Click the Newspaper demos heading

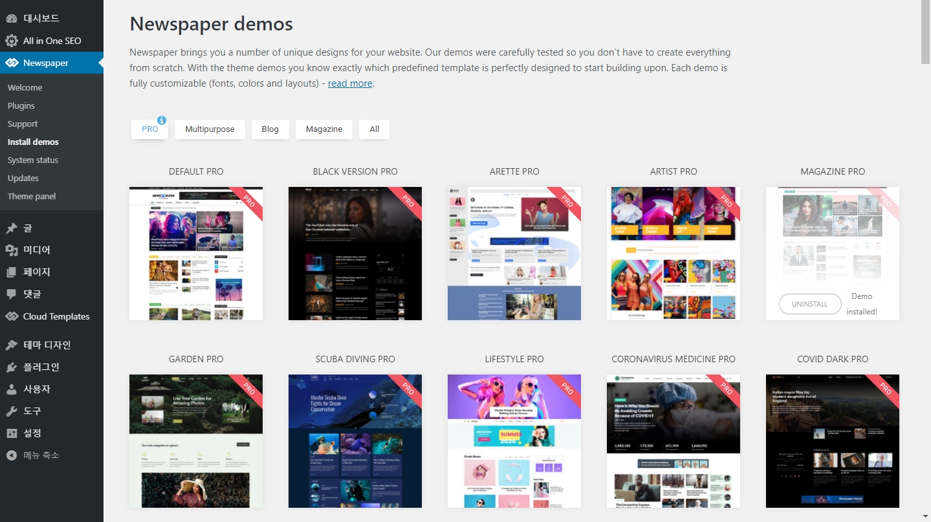212,24
